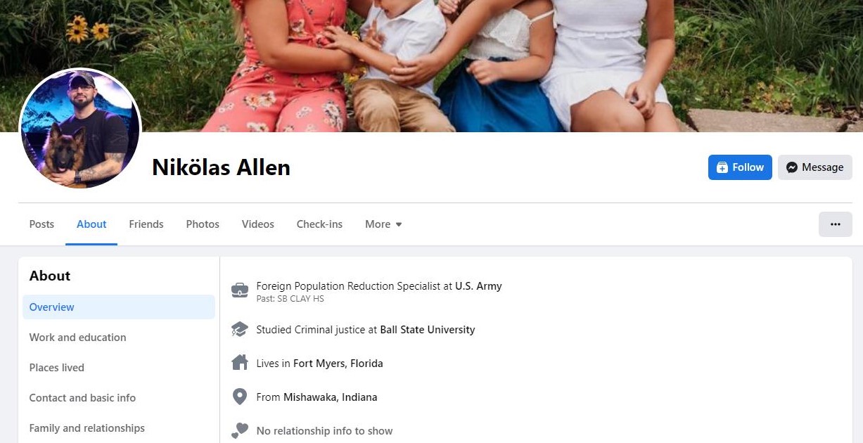This screenshot has height=443, width=863.
Task: Click the house icon beside Fort Myers
Action: click(x=240, y=363)
